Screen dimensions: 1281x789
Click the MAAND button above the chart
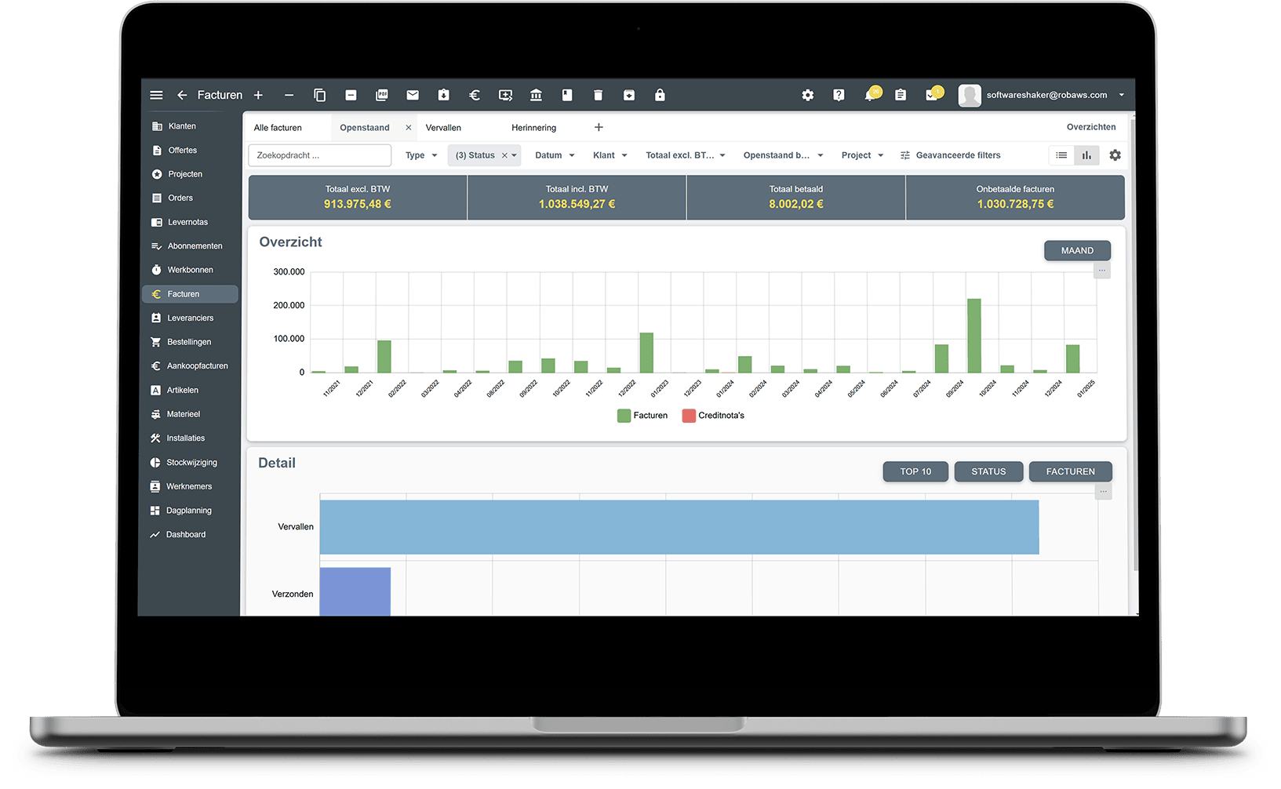[1077, 250]
